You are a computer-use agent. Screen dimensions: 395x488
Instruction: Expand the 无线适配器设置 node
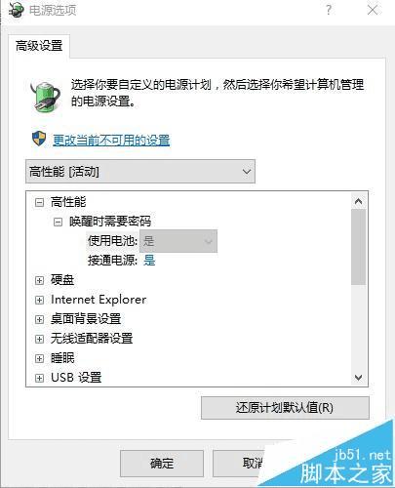[39, 339]
